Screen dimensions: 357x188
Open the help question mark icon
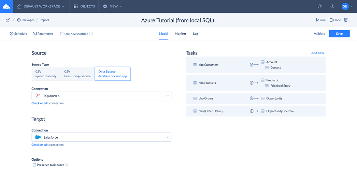point(332,6)
